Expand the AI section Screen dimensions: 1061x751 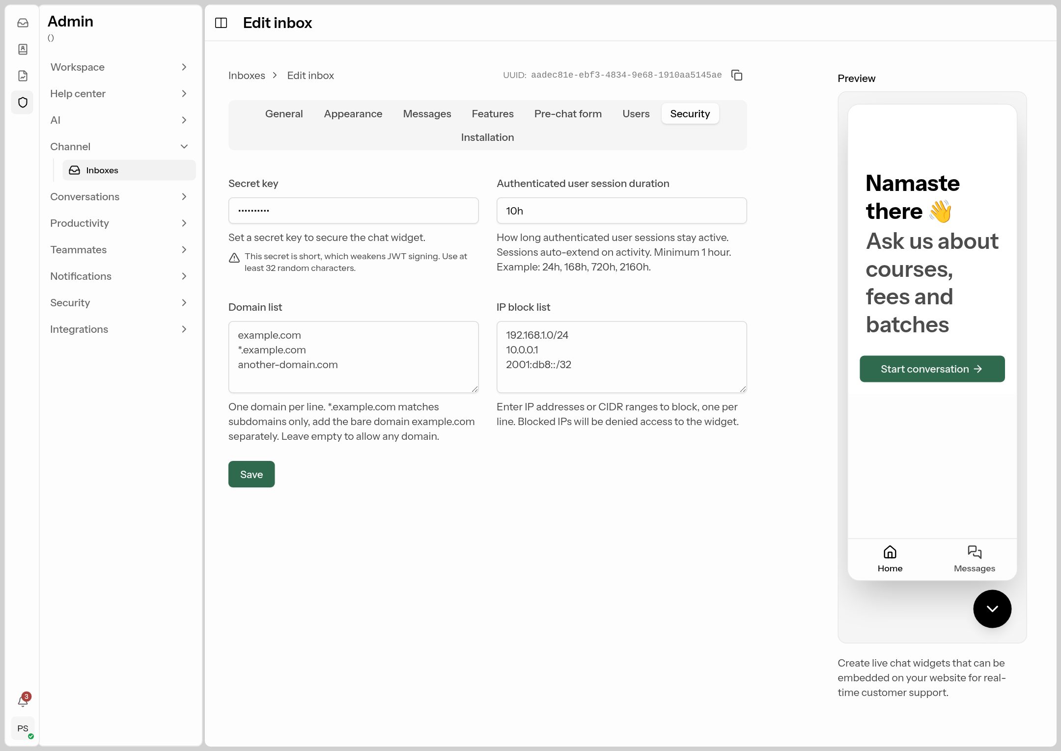point(119,120)
